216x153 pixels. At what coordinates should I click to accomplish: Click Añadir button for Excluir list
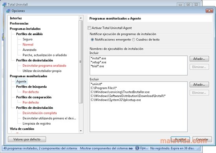point(199,84)
